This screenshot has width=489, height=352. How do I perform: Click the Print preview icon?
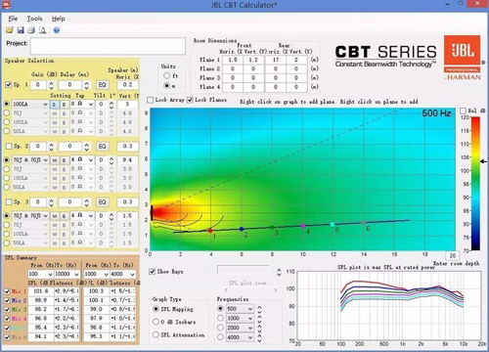(42, 30)
